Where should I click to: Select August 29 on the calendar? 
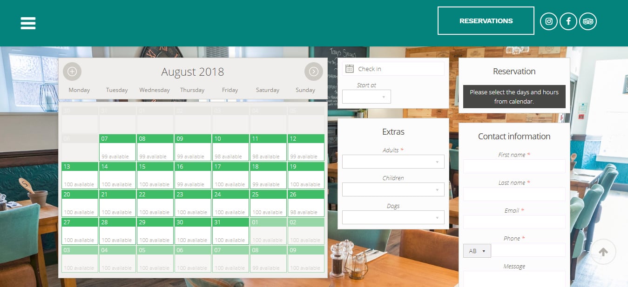155,231
